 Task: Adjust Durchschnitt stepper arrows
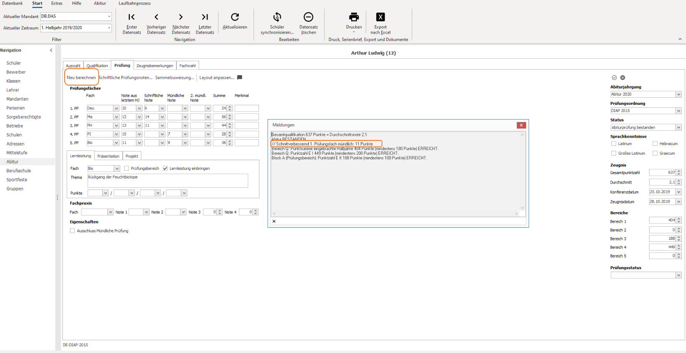click(679, 182)
